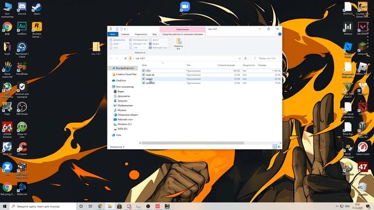
Task: Open Task View from taskbar
Action: (x=91, y=206)
